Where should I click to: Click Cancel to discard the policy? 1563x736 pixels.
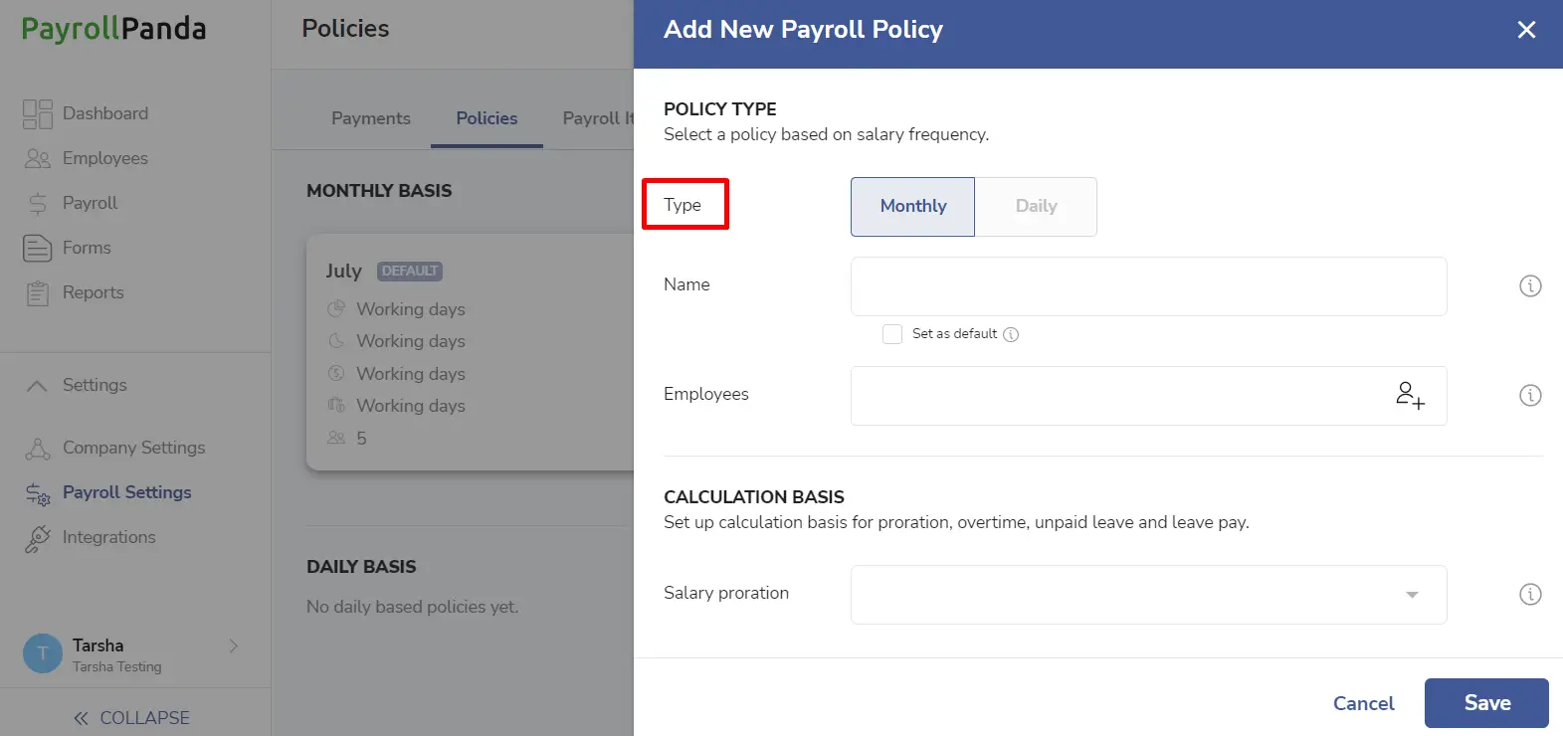point(1363,703)
